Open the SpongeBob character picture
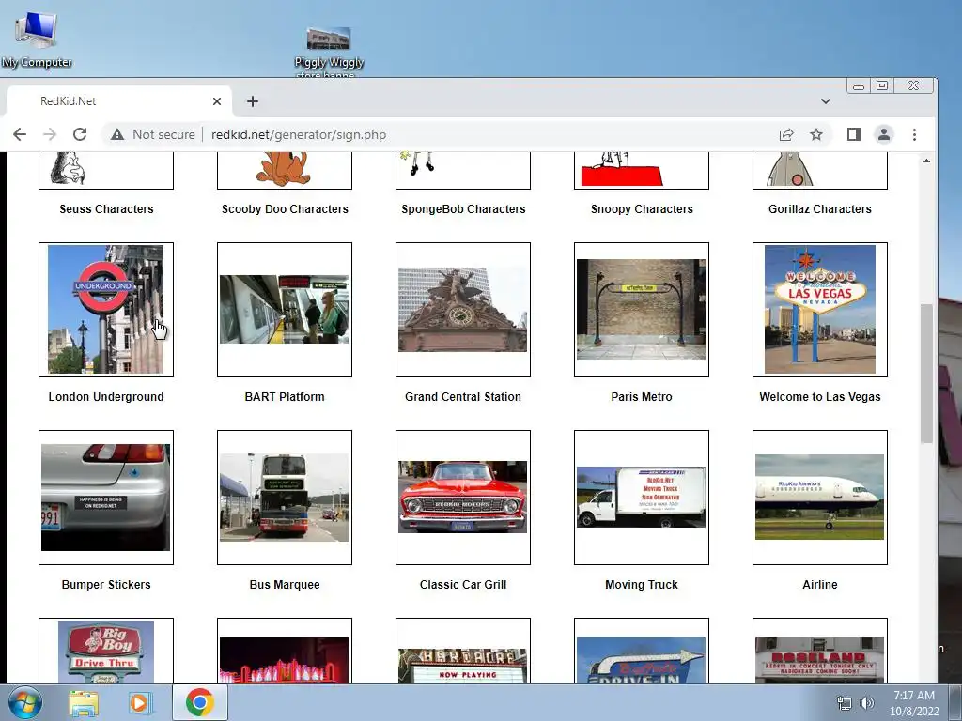The height and width of the screenshot is (721, 962). tap(463, 171)
